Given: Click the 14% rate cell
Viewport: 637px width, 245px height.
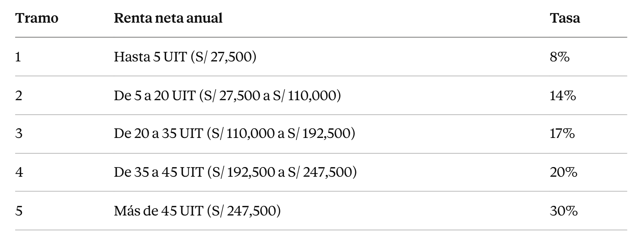Looking at the screenshot, I should point(563,95).
